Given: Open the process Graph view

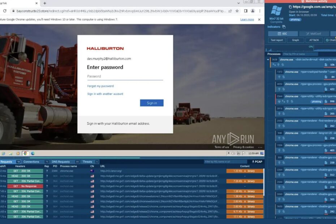Looking at the screenshot, I should tap(295, 40).
